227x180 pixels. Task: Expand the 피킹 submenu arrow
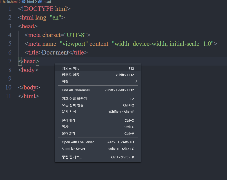pos(136,81)
